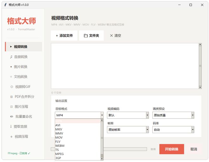Image resolution: width=209 pixels, height=162 pixels.
Task: Go to 文档转换 page
Action: (x=24, y=77)
